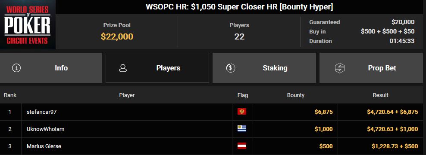Open the Prop Bet tab
Viewport: 426px width, 155px height.
tap(373, 68)
